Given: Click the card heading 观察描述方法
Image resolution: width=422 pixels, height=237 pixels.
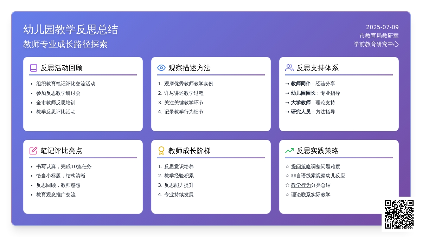Looking at the screenshot, I should (190, 68).
